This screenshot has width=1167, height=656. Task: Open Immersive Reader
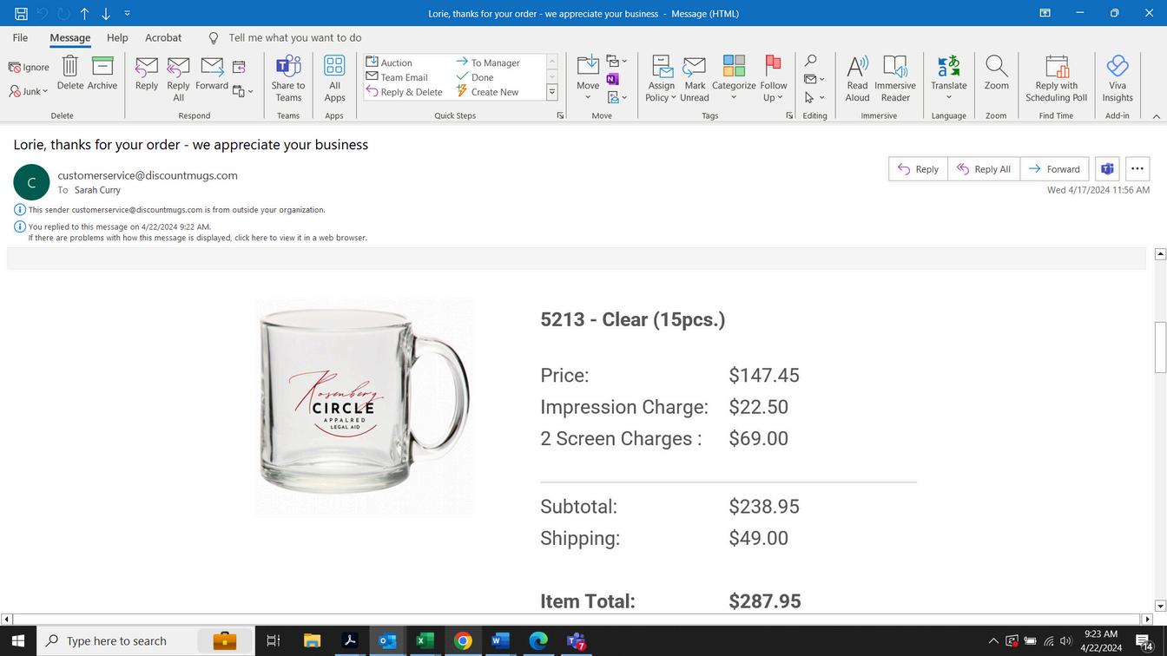pos(895,79)
